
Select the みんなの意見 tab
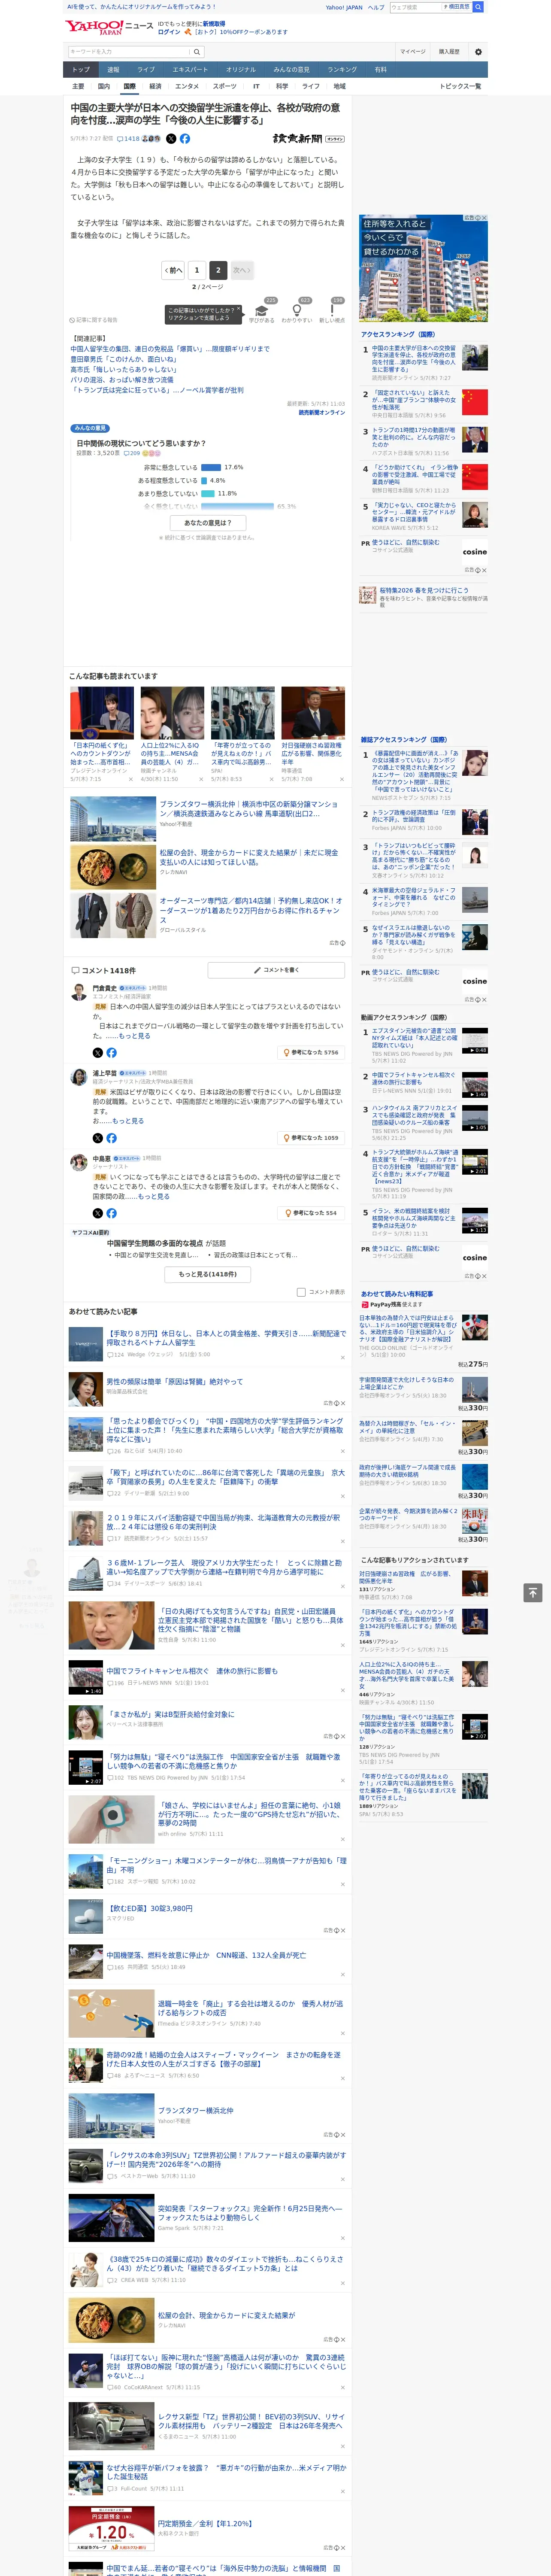coord(291,69)
